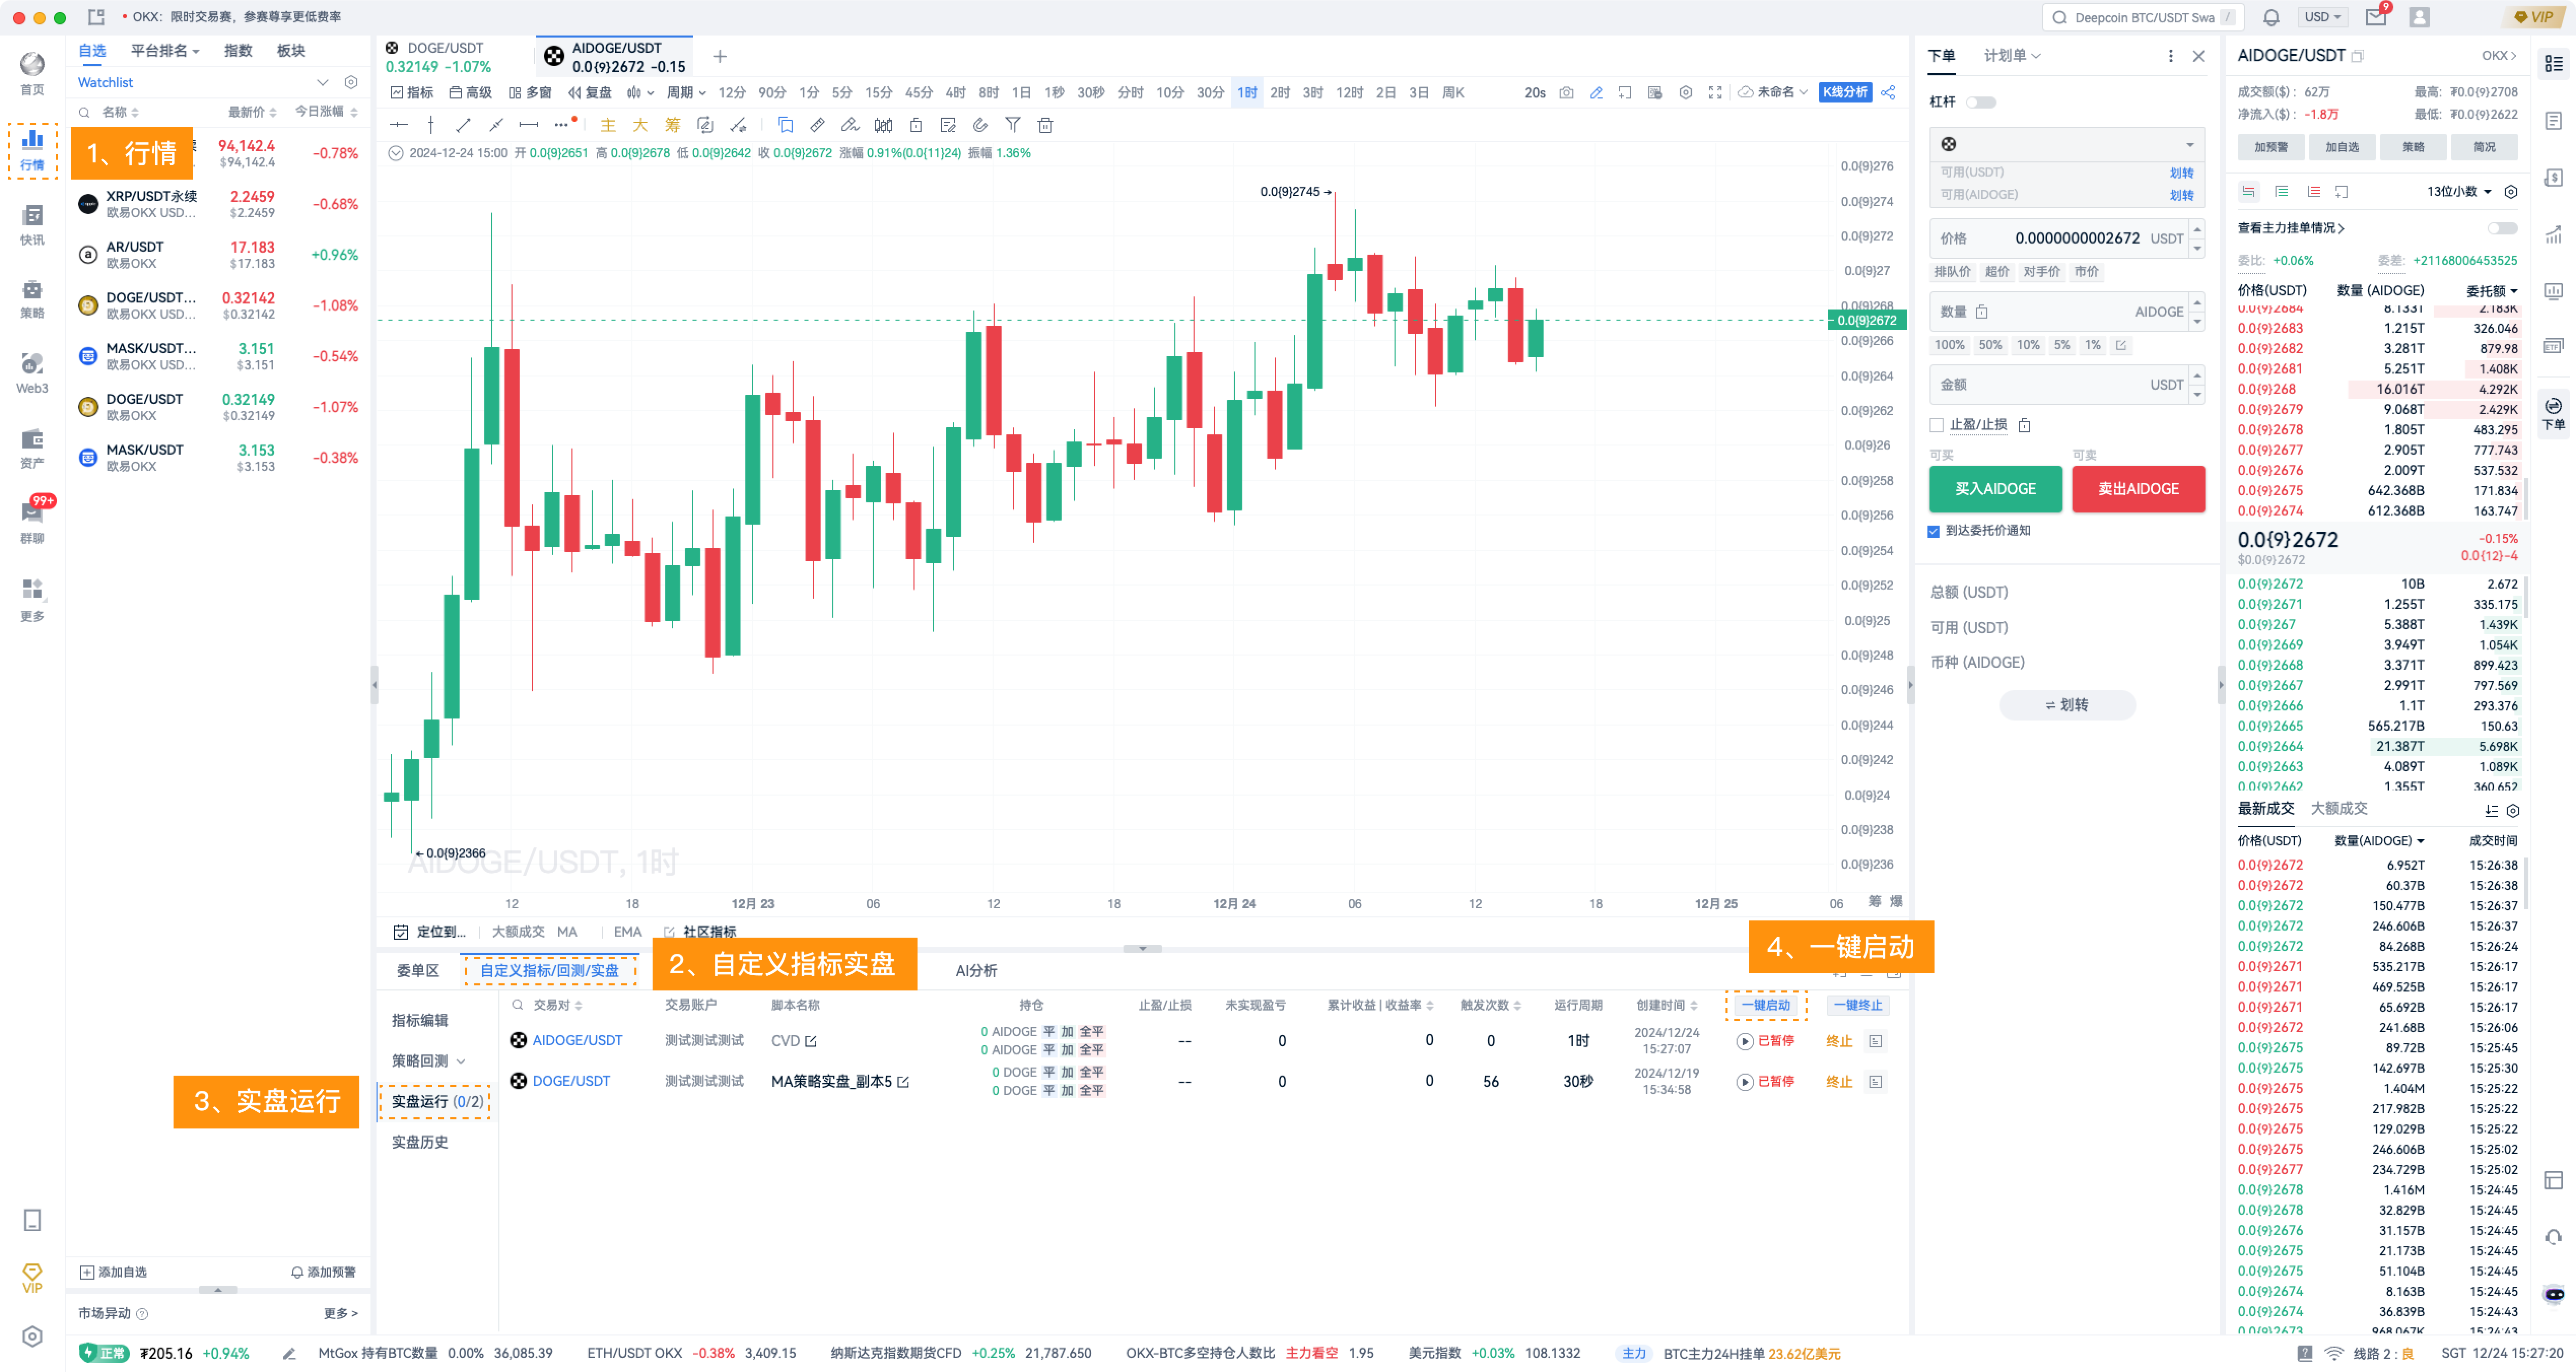Select the 50% quantity preset
Image resolution: width=2576 pixels, height=1372 pixels.
point(1990,345)
